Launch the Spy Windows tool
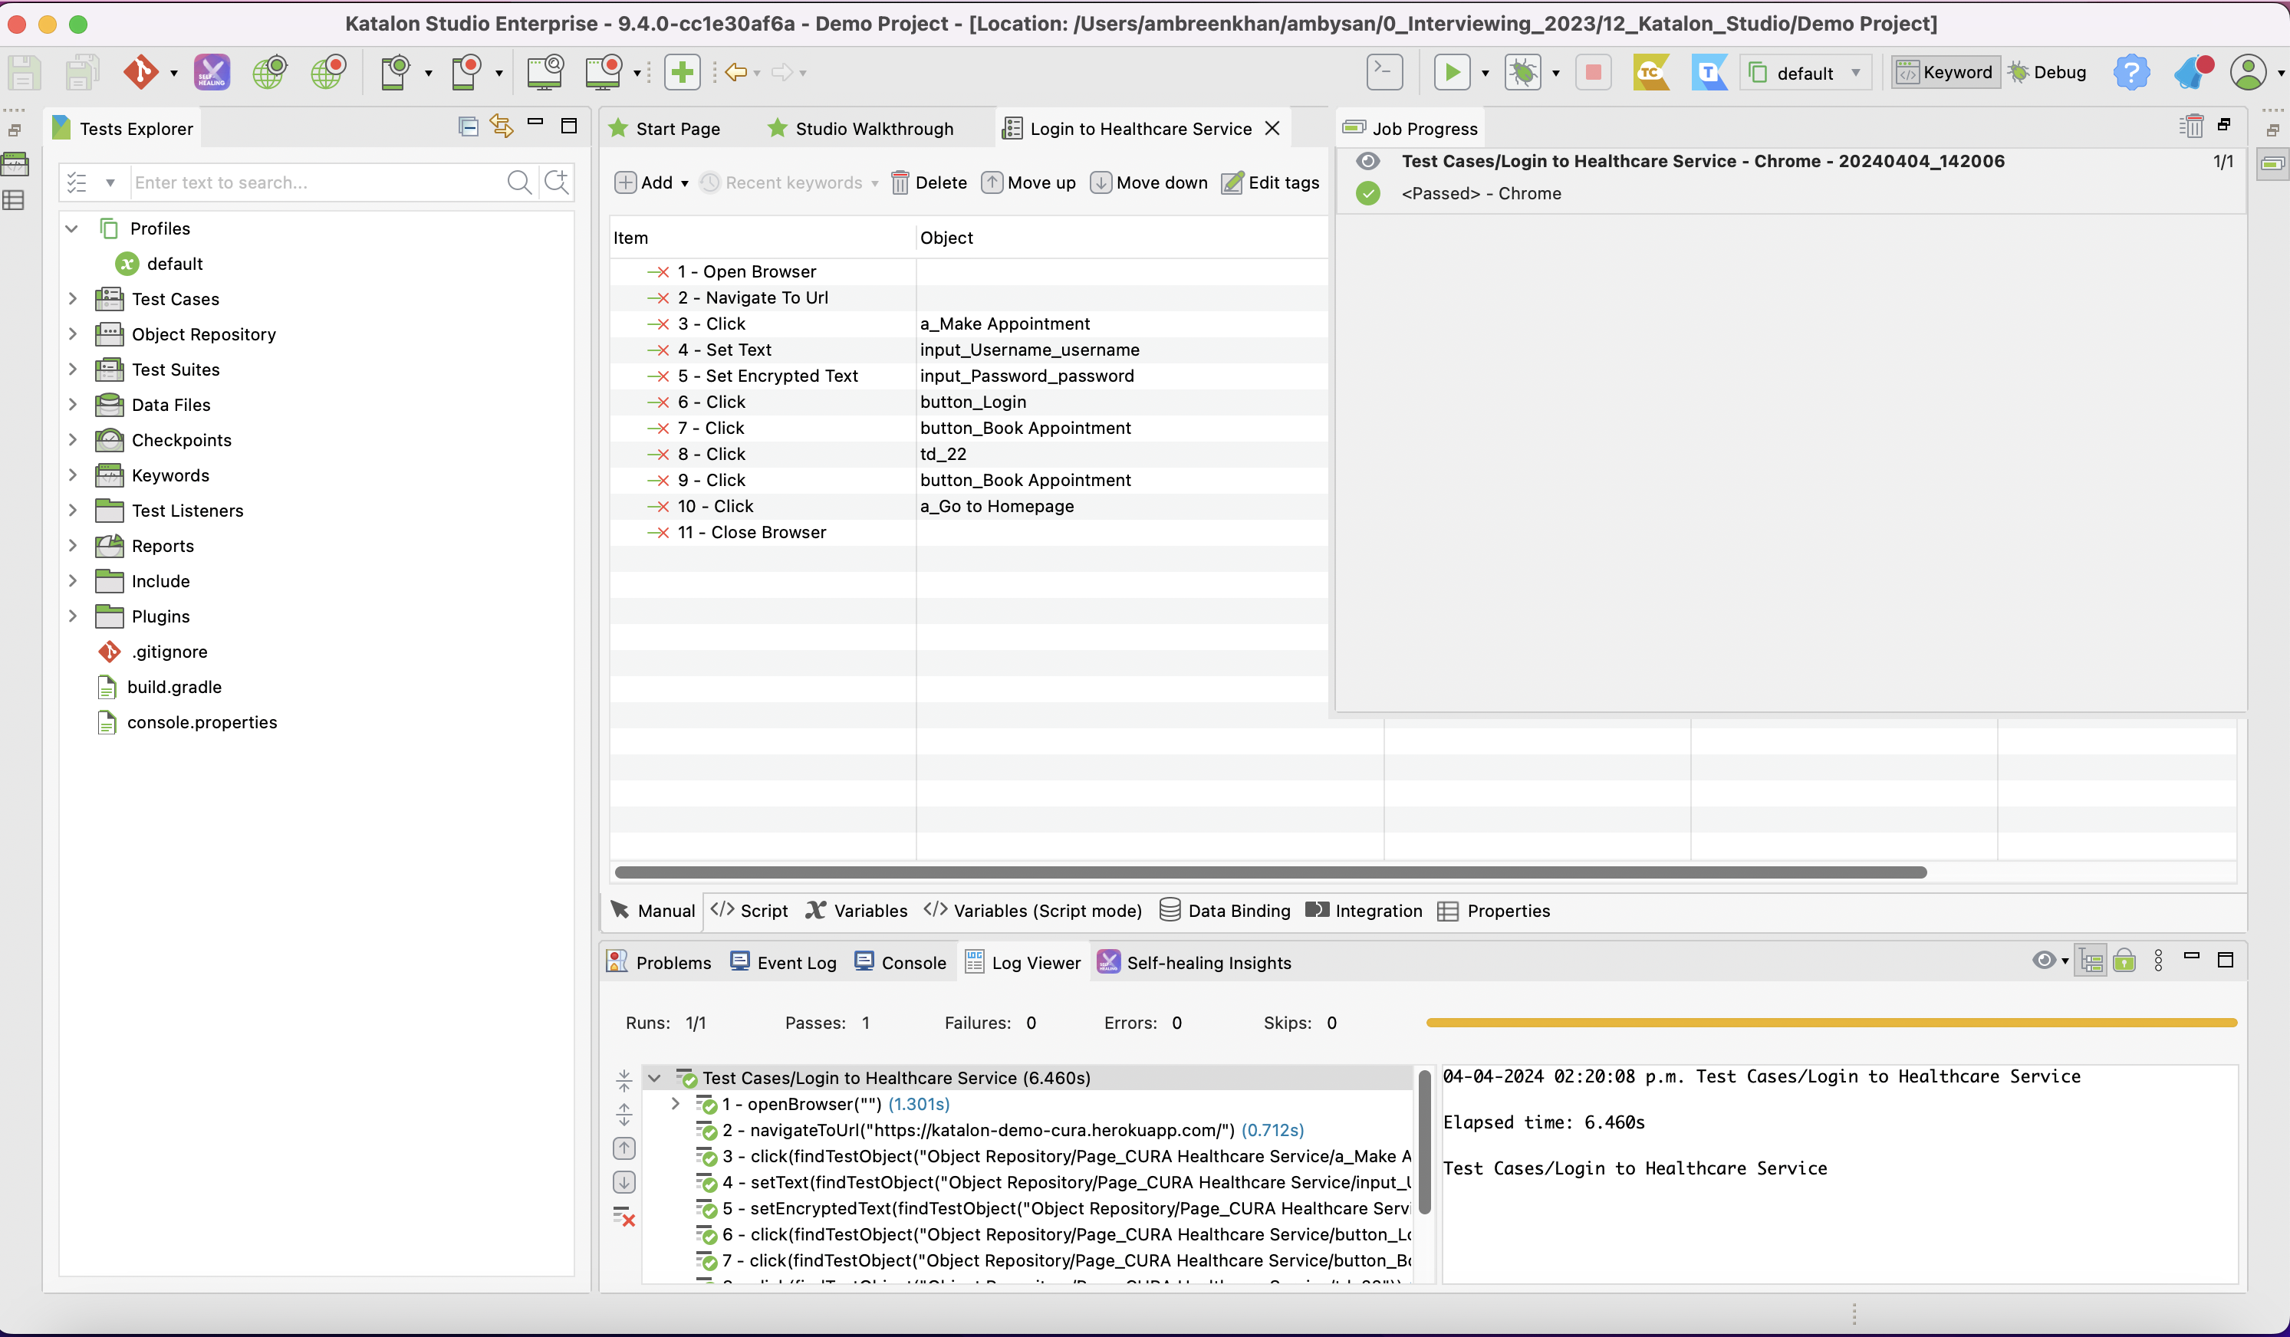The height and width of the screenshot is (1337, 2290). 545,73
